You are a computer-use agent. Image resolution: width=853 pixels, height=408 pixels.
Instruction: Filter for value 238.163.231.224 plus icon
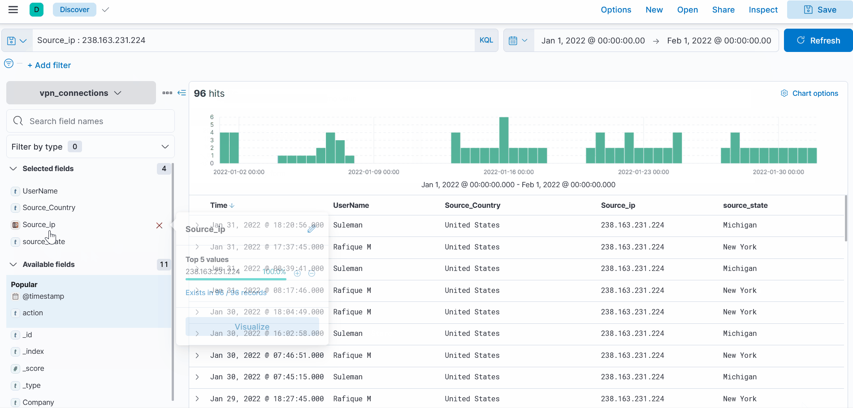[x=297, y=273]
